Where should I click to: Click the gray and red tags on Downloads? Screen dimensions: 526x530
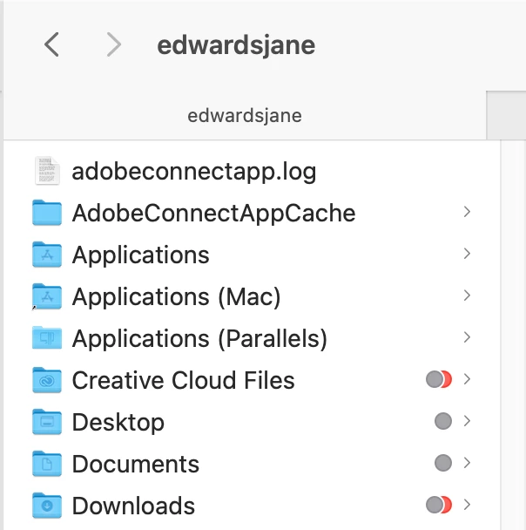(439, 505)
